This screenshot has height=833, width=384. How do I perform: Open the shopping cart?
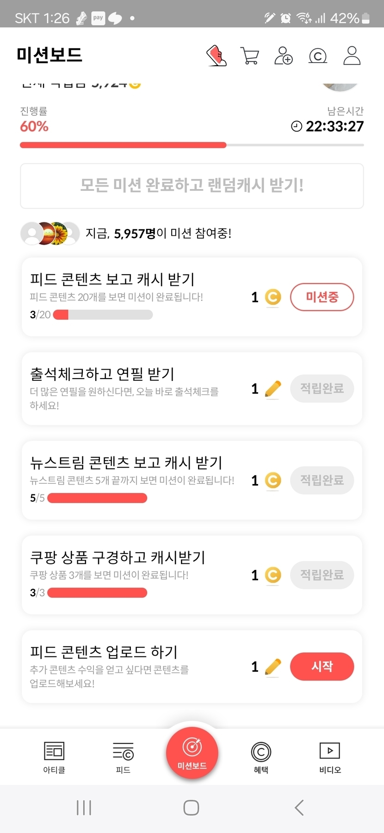coord(250,56)
